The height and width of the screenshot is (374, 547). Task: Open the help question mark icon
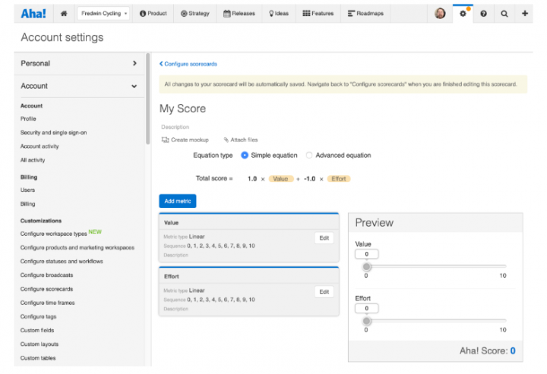(484, 14)
